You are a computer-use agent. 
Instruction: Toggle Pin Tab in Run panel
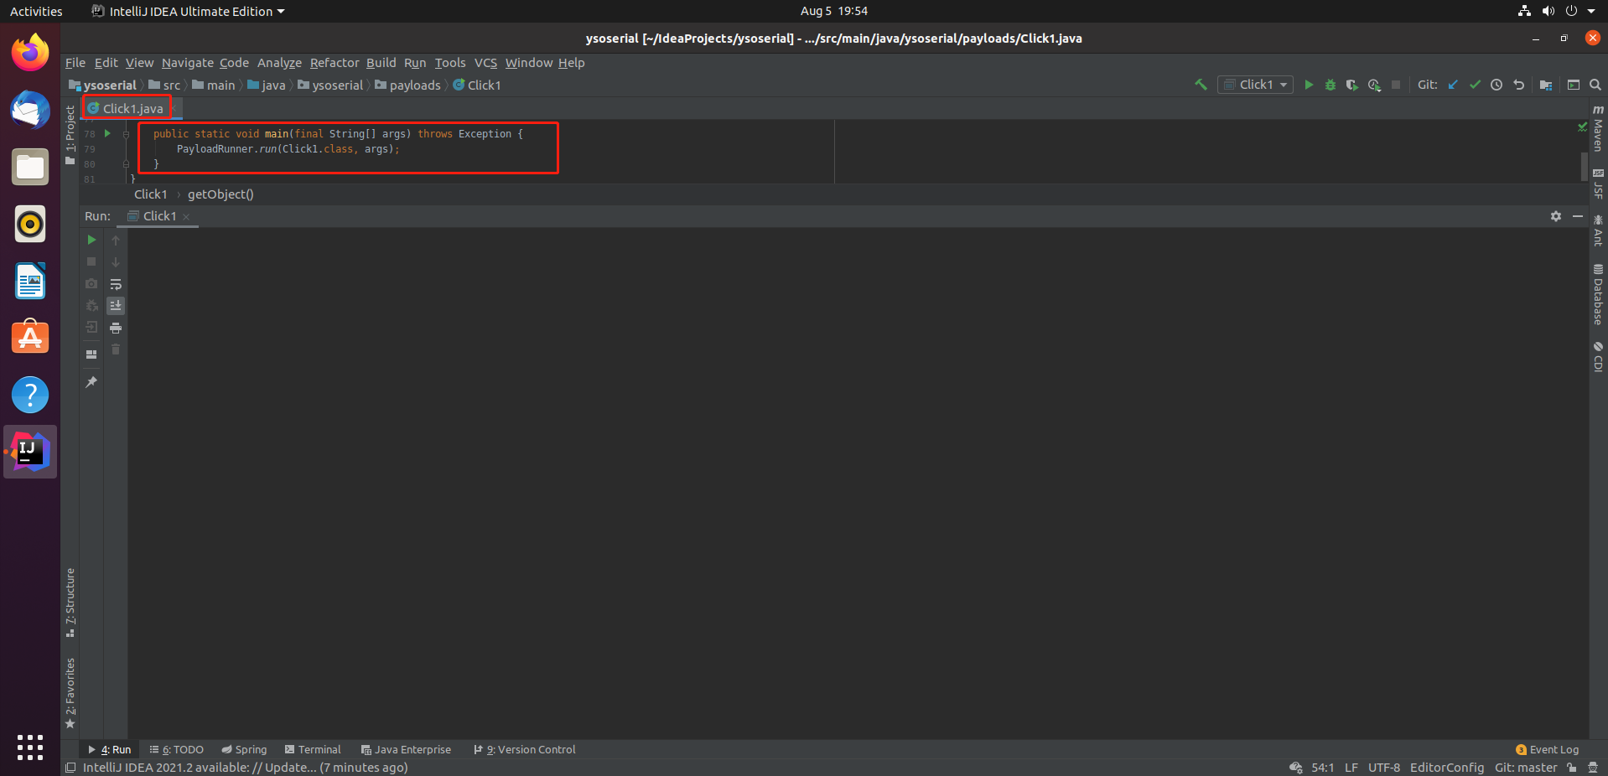91,382
